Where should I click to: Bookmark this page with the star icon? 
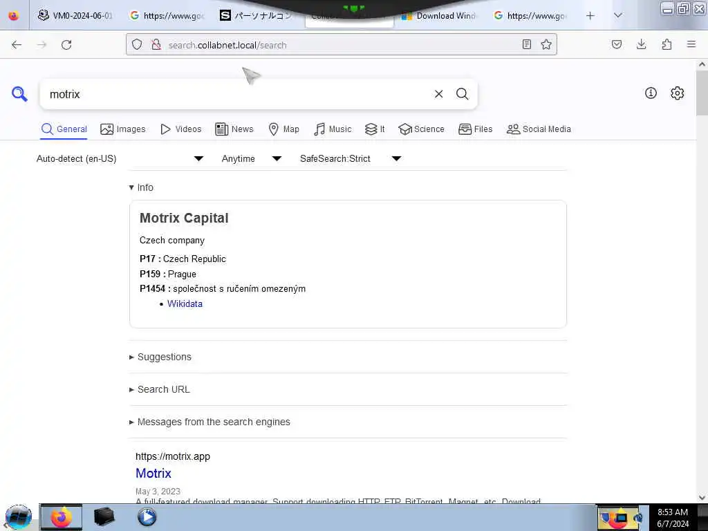point(546,44)
